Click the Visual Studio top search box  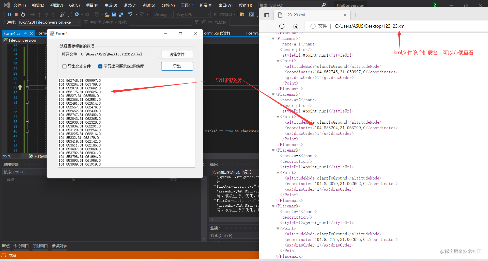coord(293,5)
